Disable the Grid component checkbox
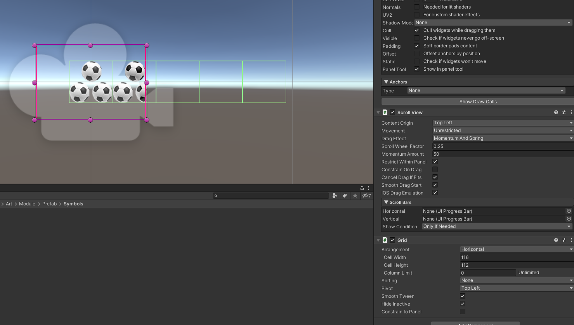The height and width of the screenshot is (325, 574). (392, 240)
